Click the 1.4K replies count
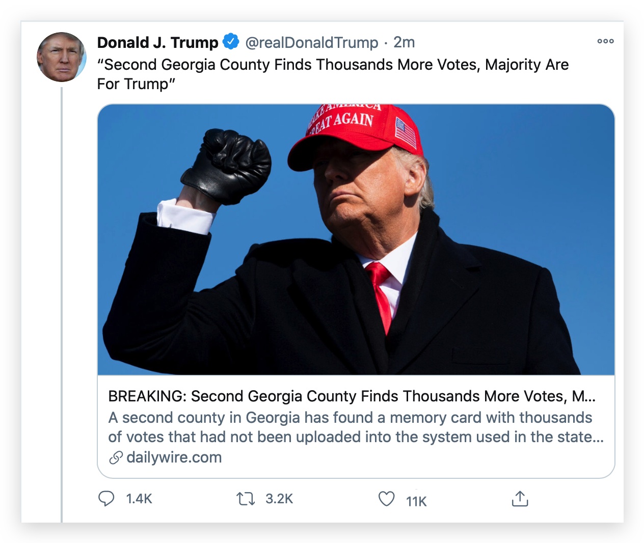The height and width of the screenshot is (543, 644). 139,499
